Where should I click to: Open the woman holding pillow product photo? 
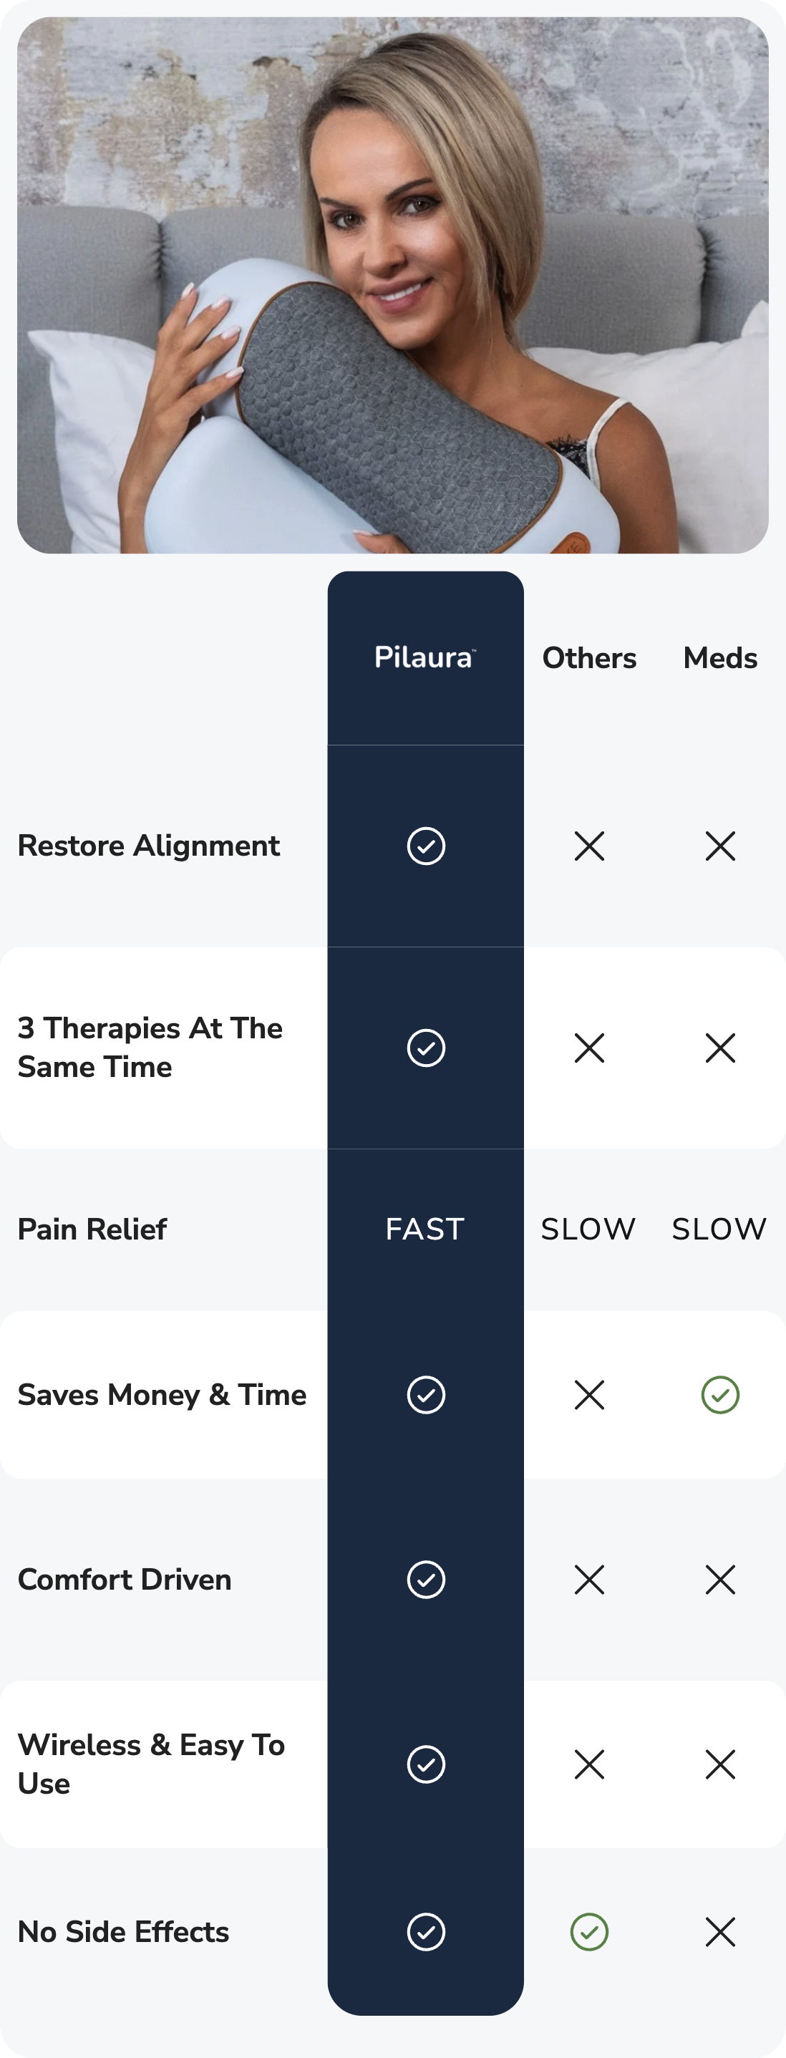click(x=393, y=285)
